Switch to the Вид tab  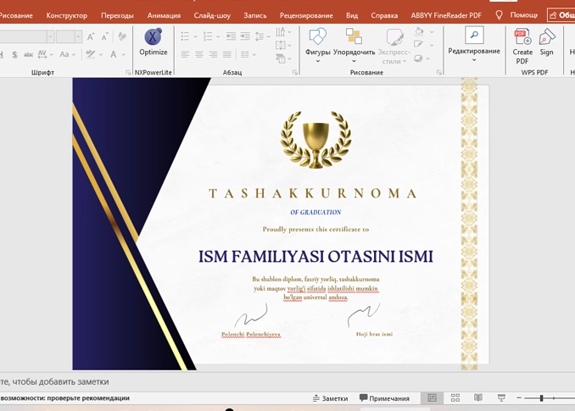[x=352, y=15]
